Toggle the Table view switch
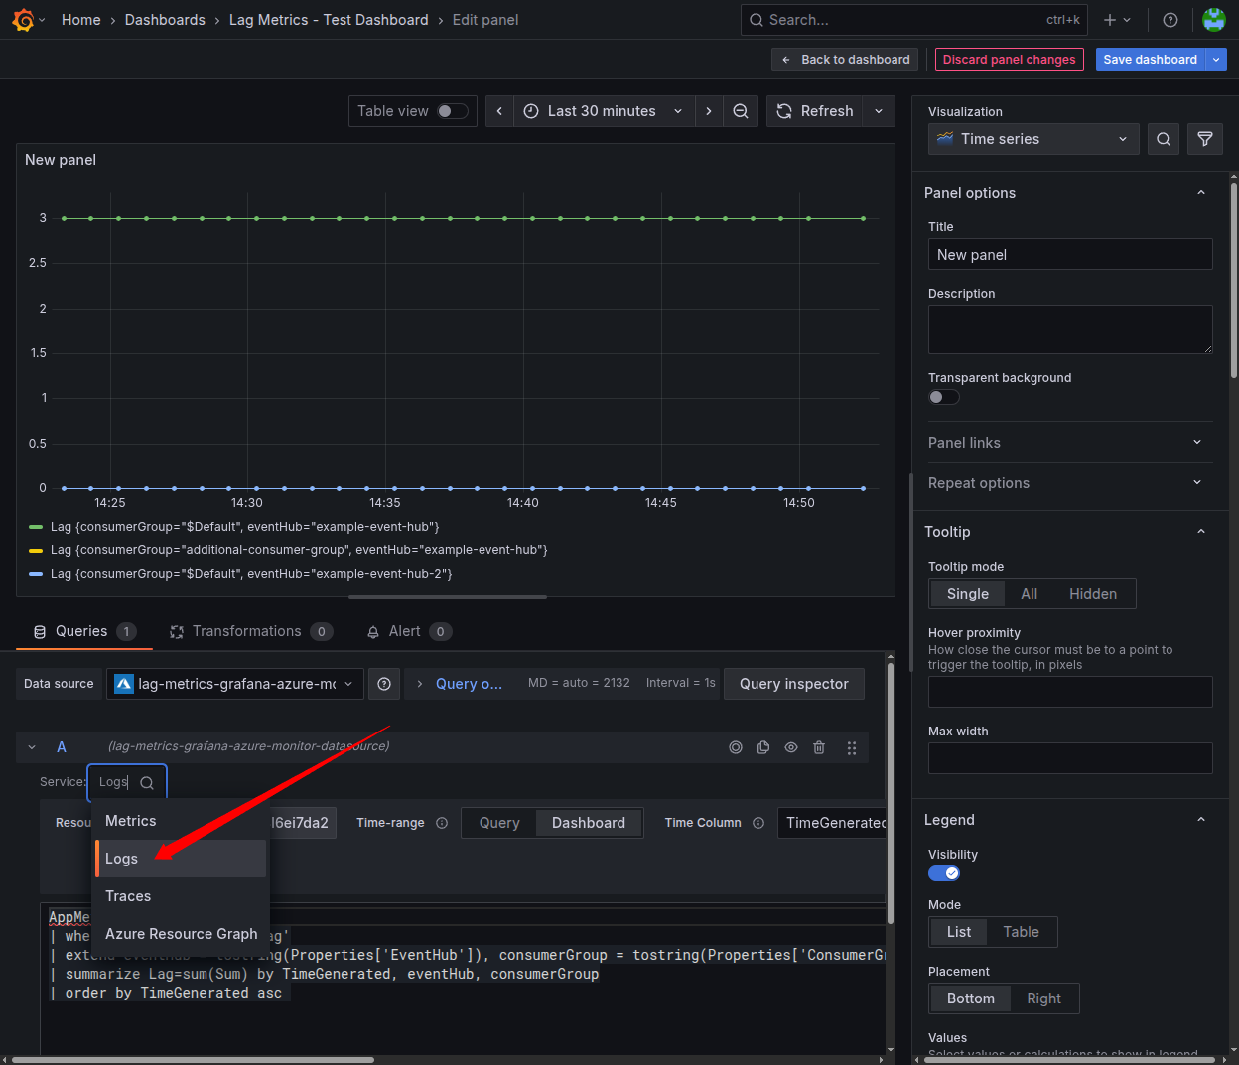The image size is (1239, 1065). [x=453, y=111]
